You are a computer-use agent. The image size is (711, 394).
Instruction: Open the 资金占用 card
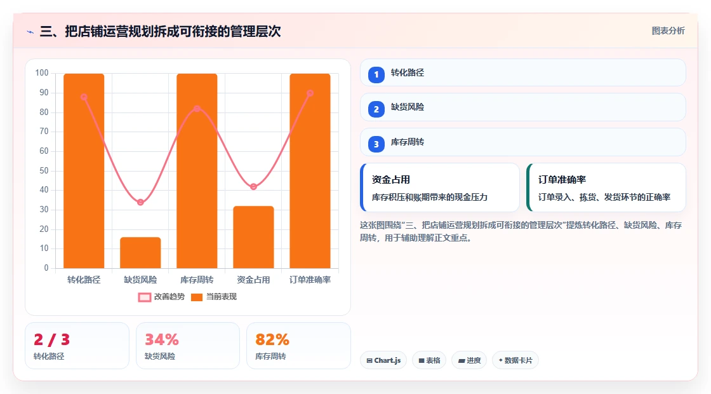pos(440,187)
